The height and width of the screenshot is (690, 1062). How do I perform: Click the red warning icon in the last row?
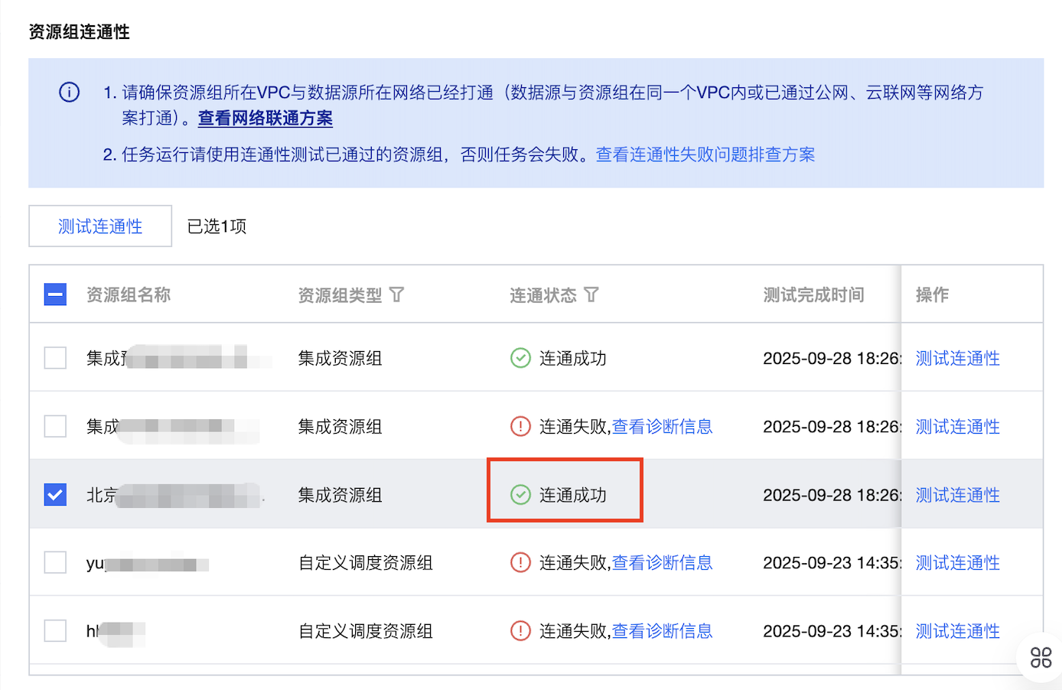(520, 631)
